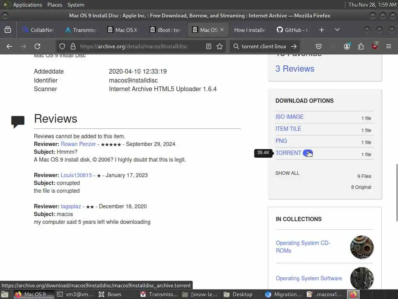The width and height of the screenshot is (398, 299).
Task: Submit search with the go arrow
Action: click(294, 46)
